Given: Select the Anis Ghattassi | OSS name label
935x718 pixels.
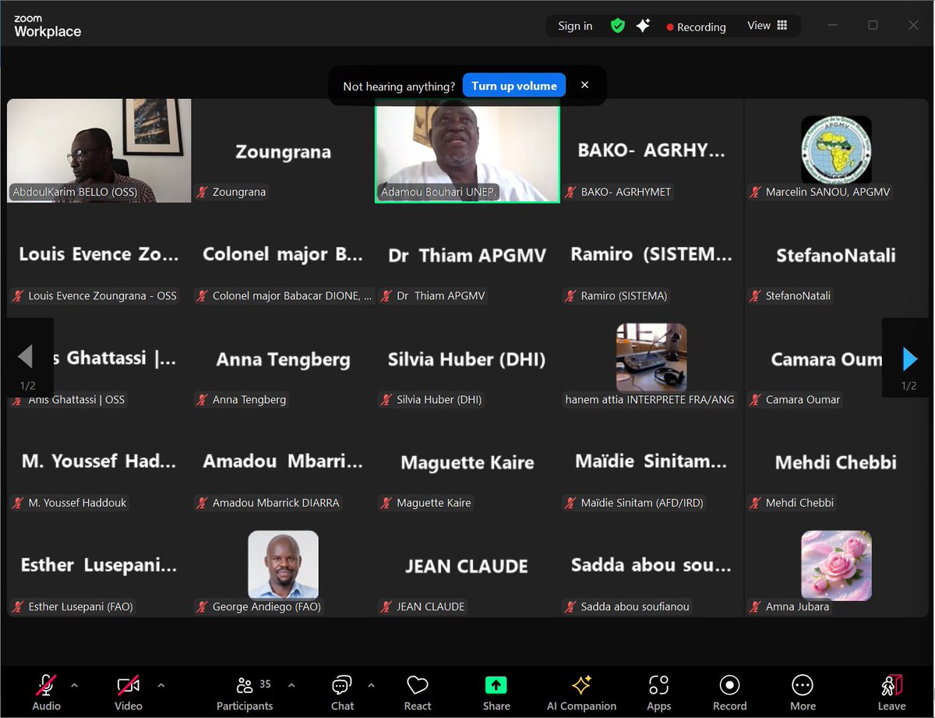Looking at the screenshot, I should (x=76, y=399).
